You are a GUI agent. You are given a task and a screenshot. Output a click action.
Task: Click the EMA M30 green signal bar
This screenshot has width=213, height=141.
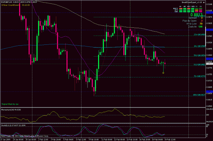point(193,12)
